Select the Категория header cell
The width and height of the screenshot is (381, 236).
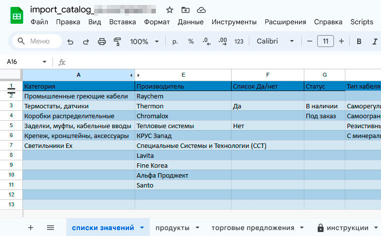coord(79,86)
